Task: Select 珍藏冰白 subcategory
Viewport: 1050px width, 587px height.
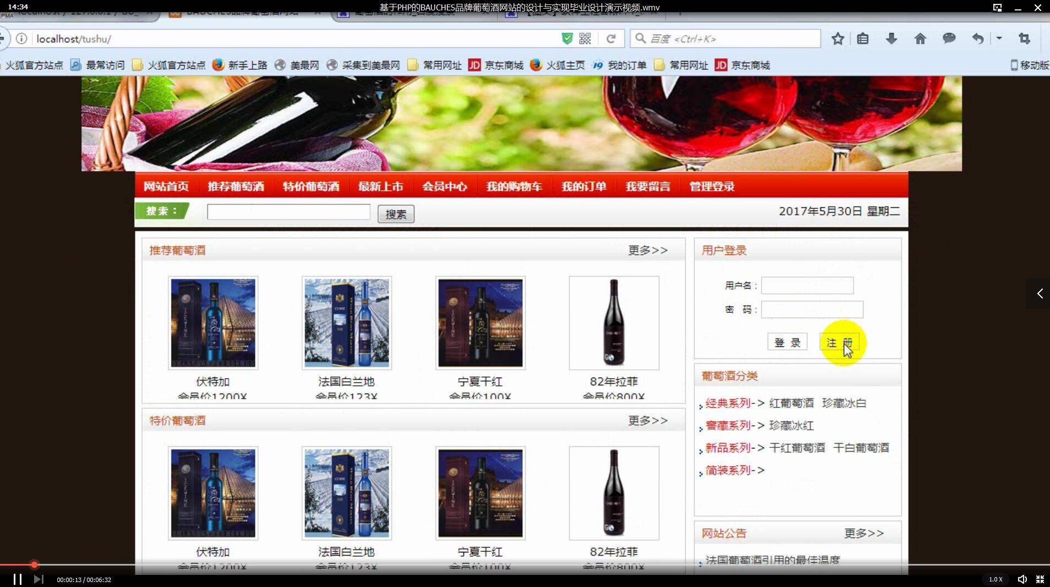Action: 844,403
